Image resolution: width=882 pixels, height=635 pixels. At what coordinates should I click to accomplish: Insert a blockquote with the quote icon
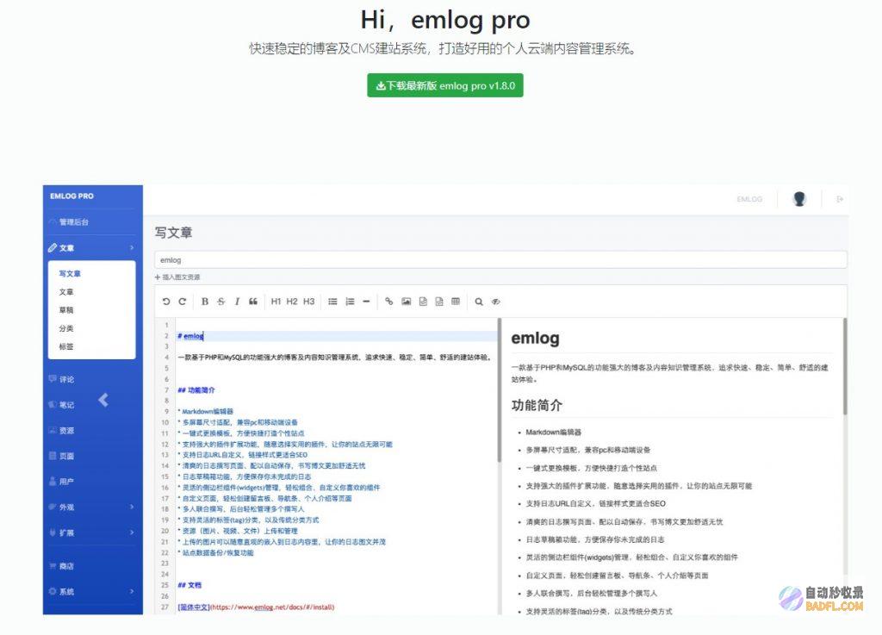[253, 302]
